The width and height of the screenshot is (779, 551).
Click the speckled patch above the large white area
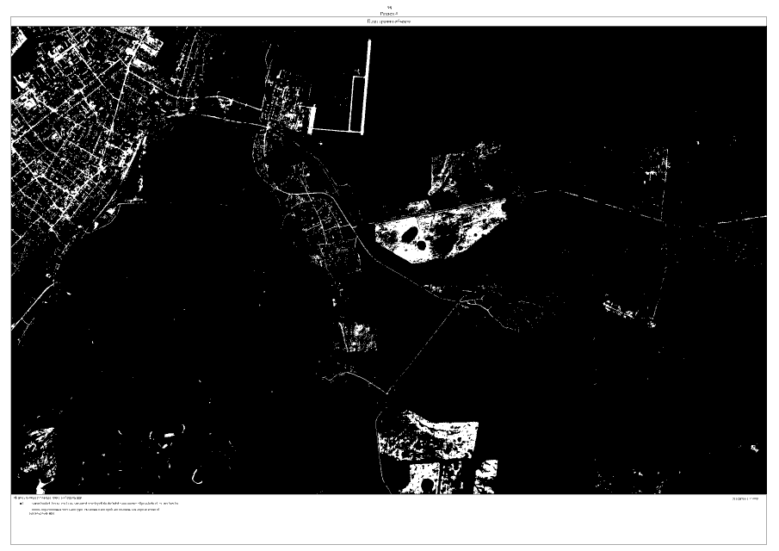click(x=449, y=172)
